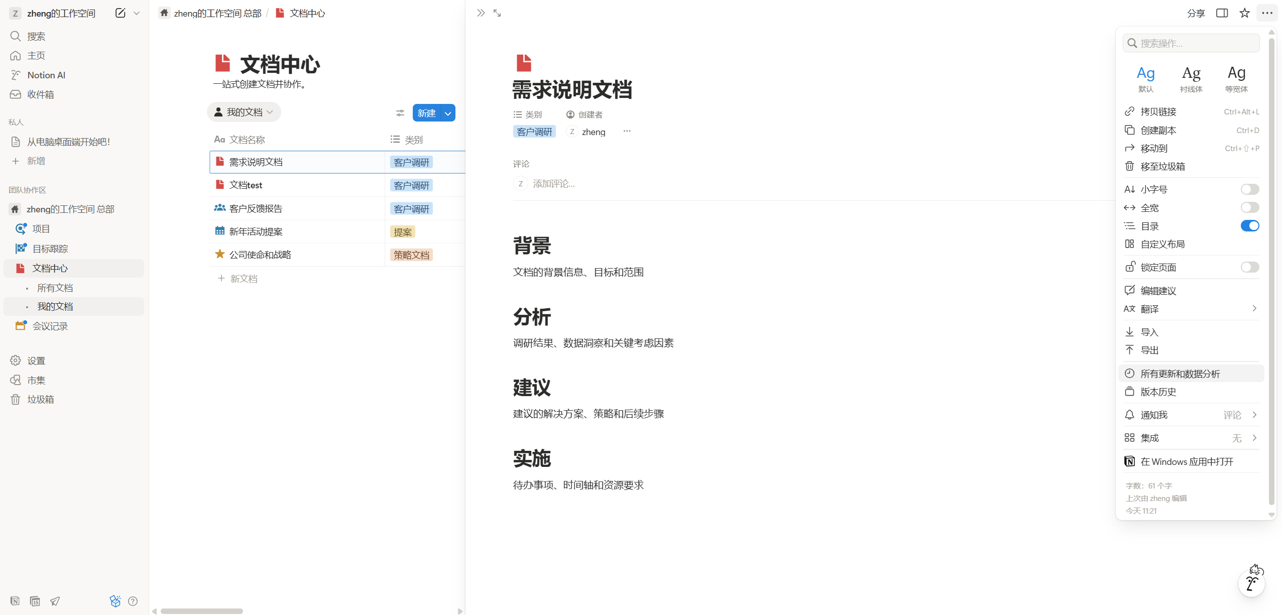Open page in full screen icon

497,13
